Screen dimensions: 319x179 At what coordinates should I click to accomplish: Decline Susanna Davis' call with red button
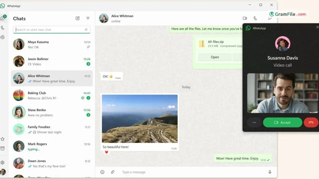(311, 122)
